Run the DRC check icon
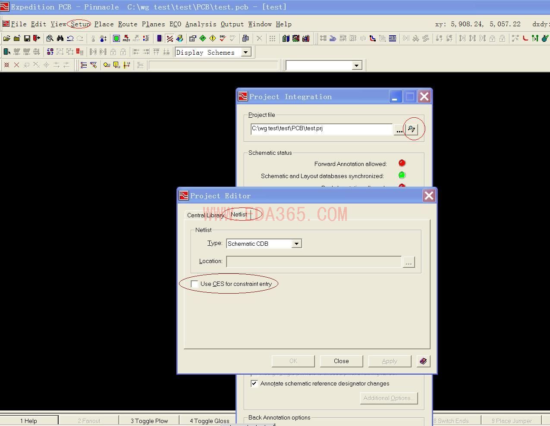 [223, 38]
